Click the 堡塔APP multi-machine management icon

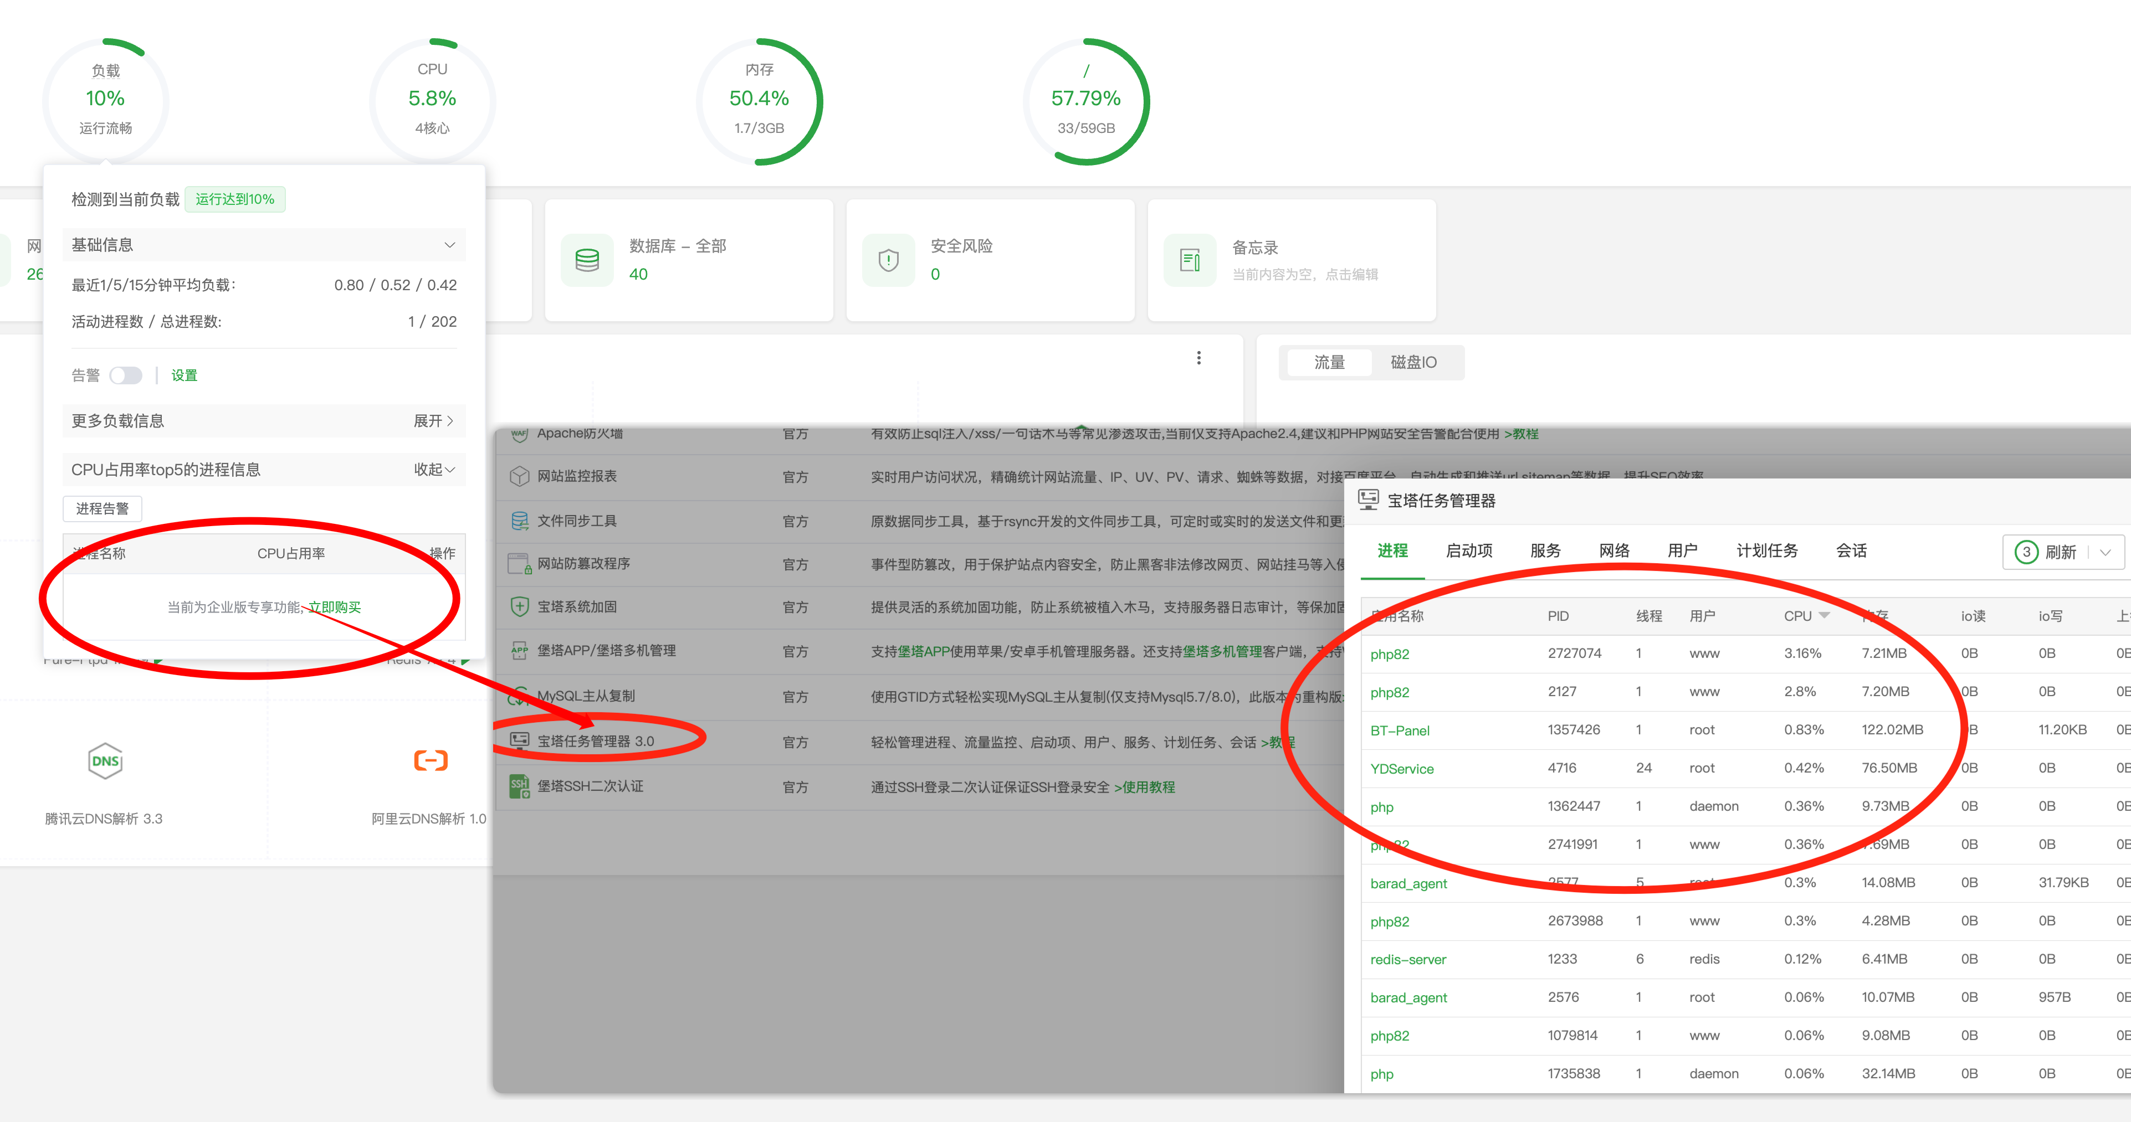click(x=520, y=651)
